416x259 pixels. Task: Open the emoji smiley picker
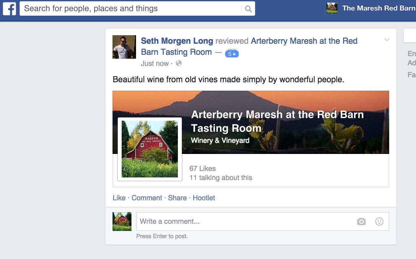(x=379, y=221)
